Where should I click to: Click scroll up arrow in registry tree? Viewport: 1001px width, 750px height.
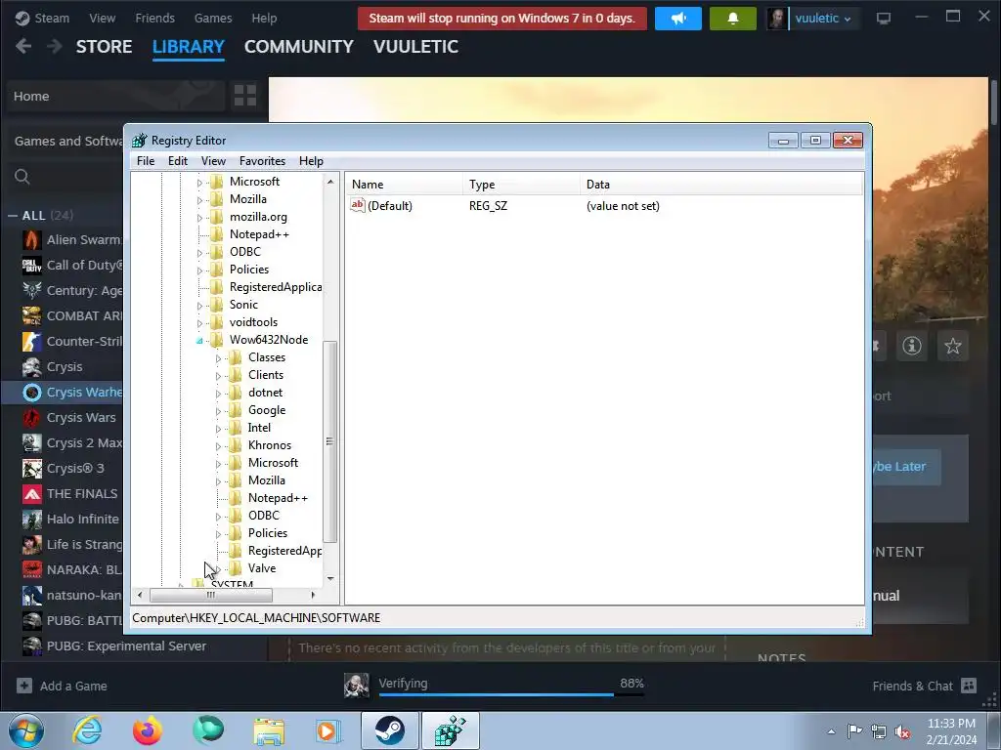[330, 182]
